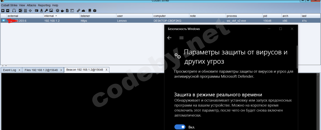Image resolution: width=321 pixels, height=130 pixels.
Task: Close the Event Log tab
Action: (19, 70)
